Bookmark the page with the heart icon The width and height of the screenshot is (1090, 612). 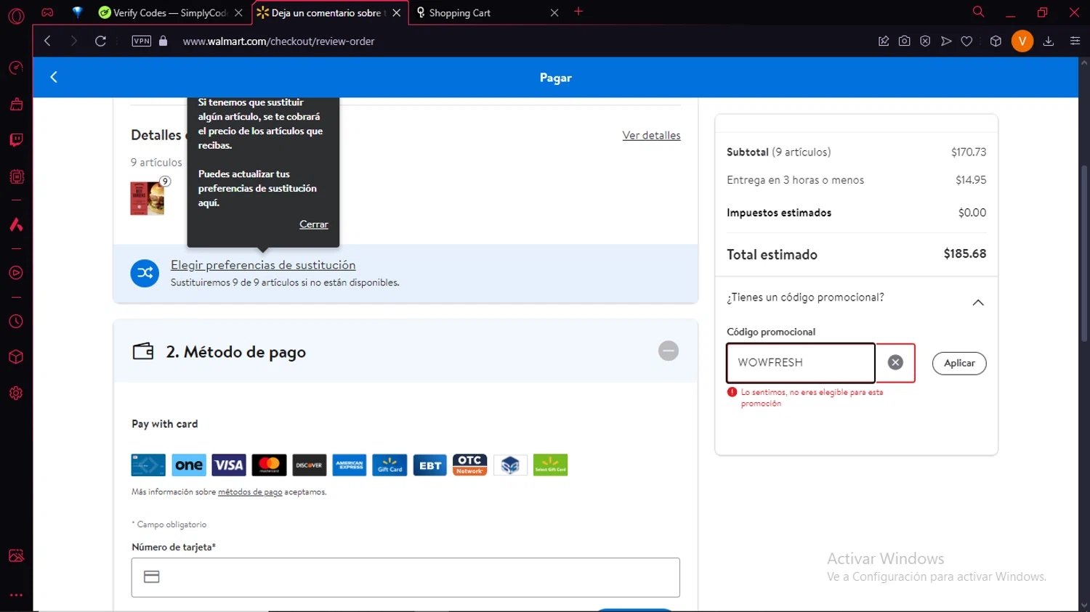pos(966,41)
